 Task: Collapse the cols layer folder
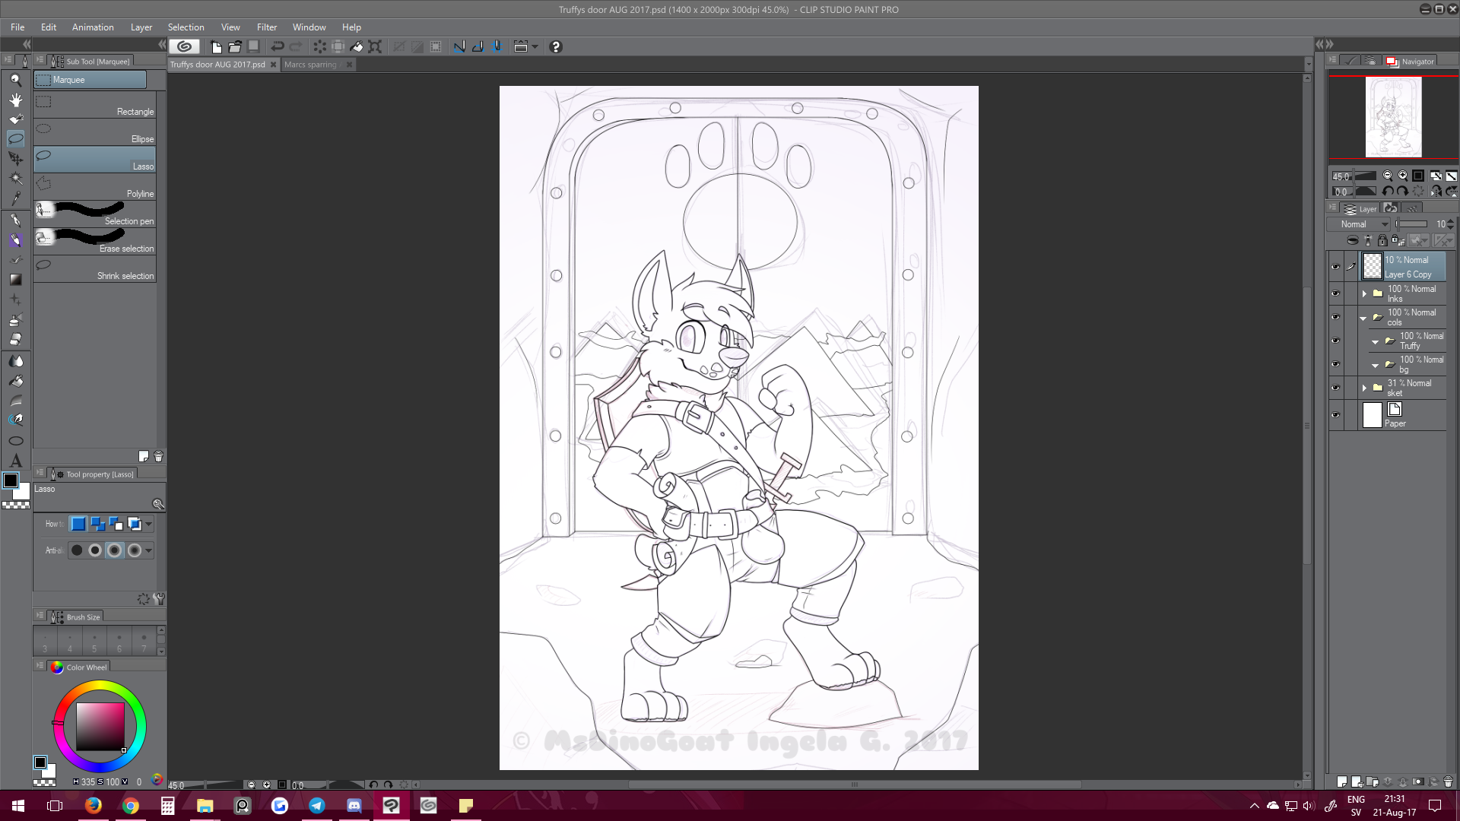coord(1363,318)
